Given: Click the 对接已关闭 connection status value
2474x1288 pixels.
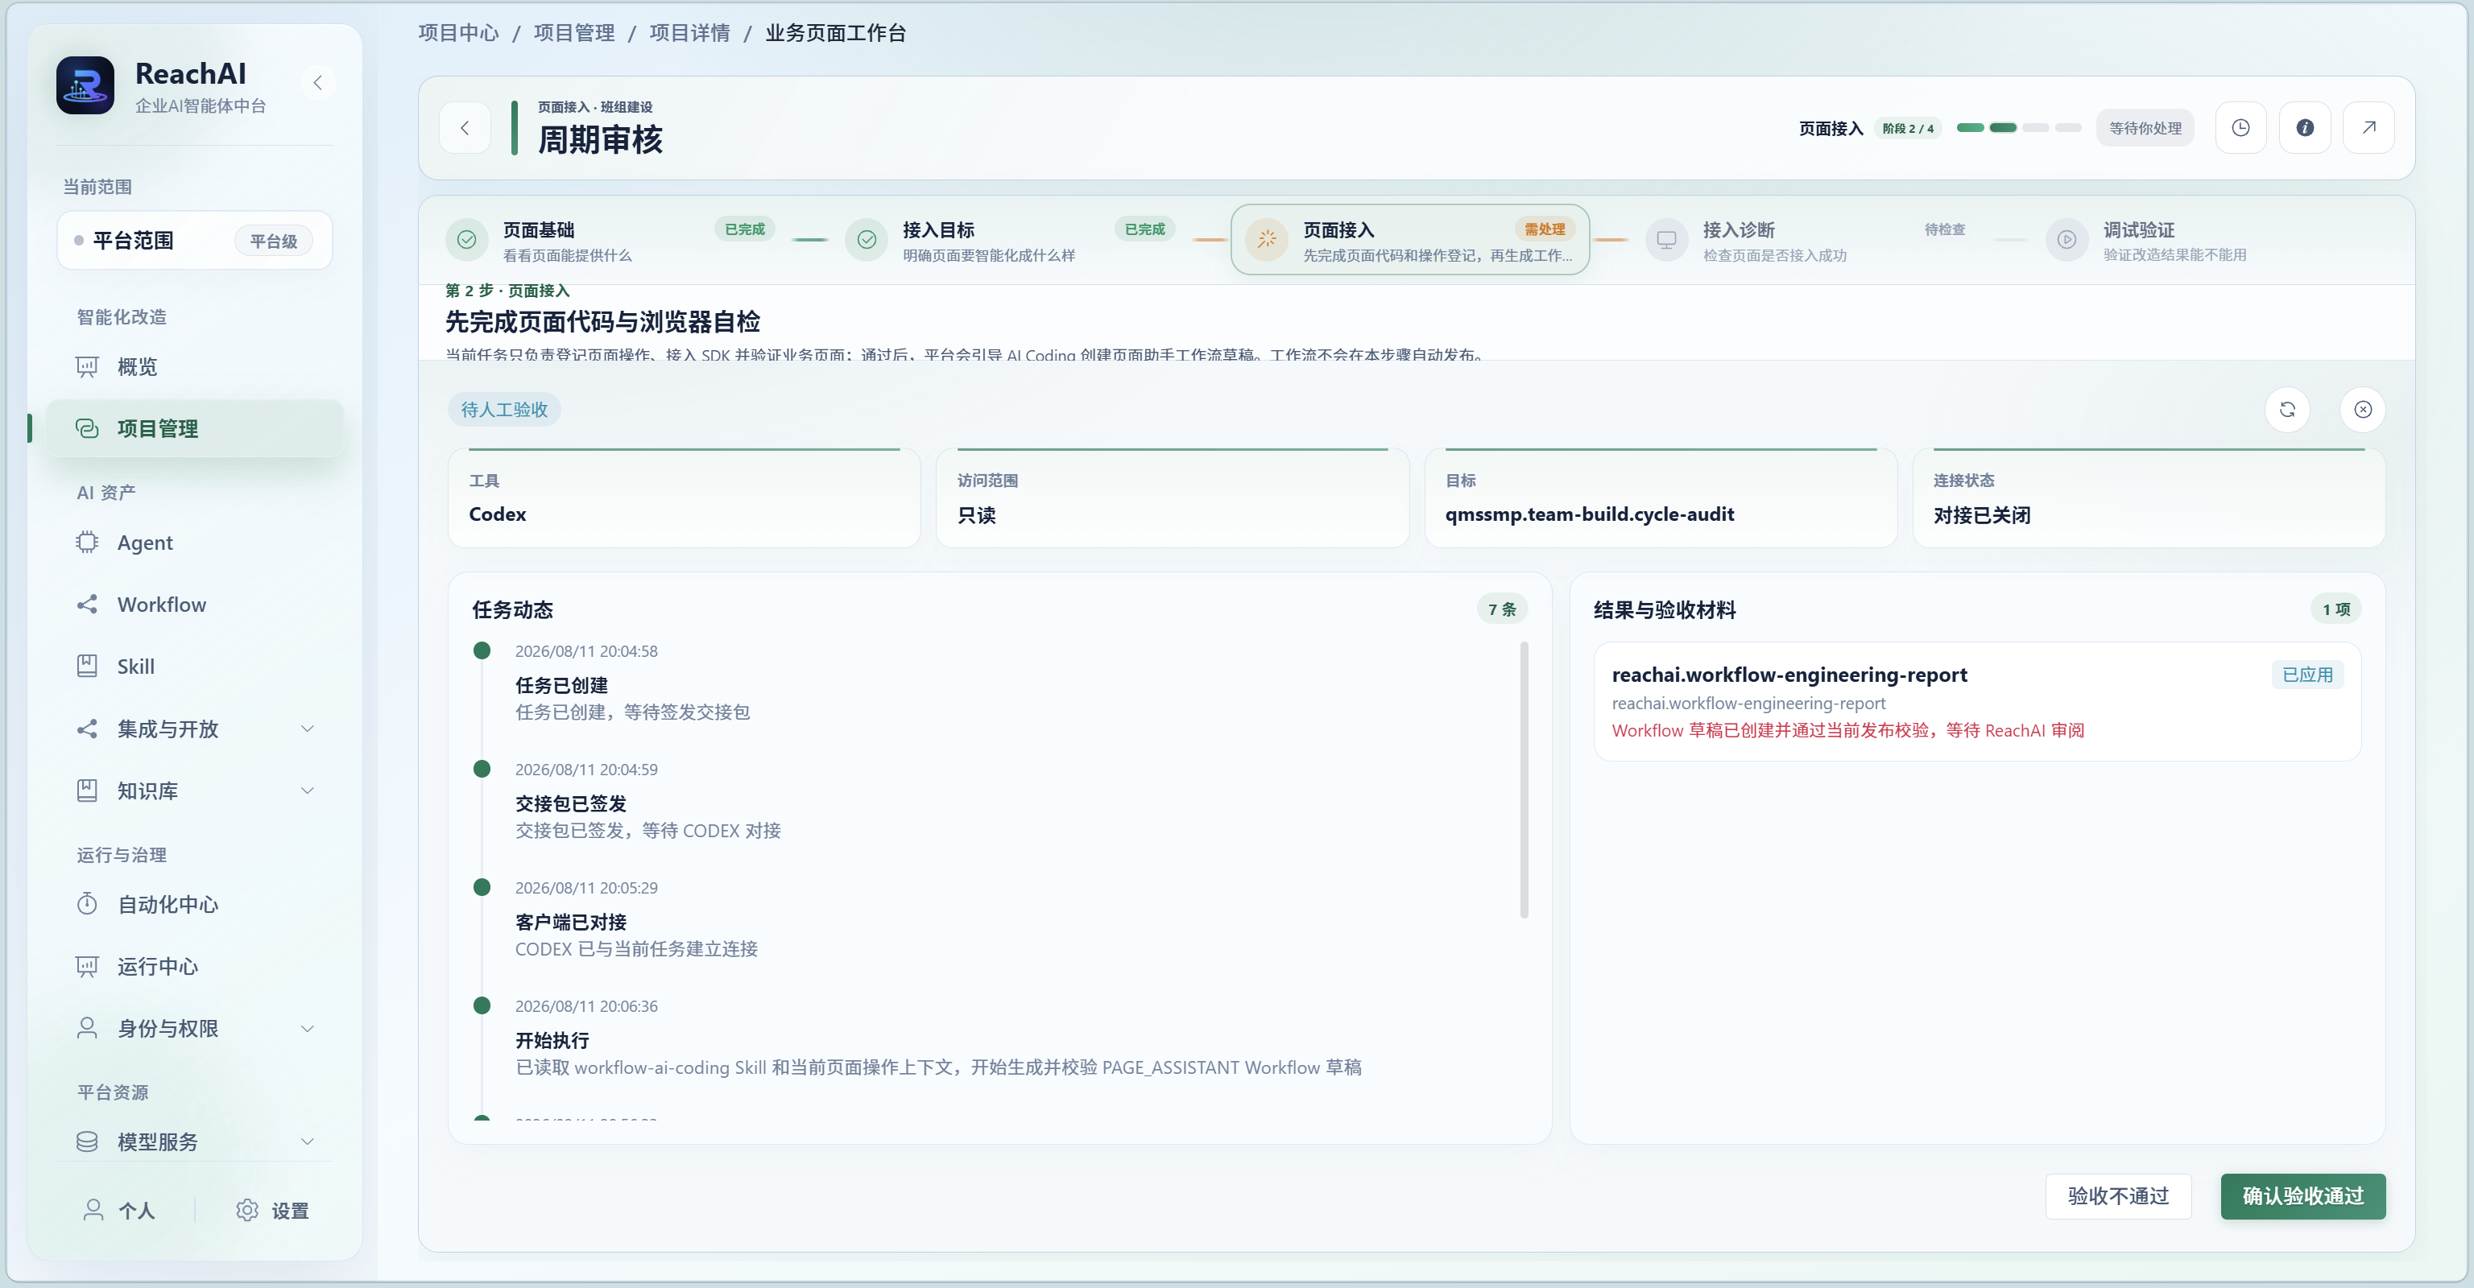Looking at the screenshot, I should click(x=1981, y=515).
